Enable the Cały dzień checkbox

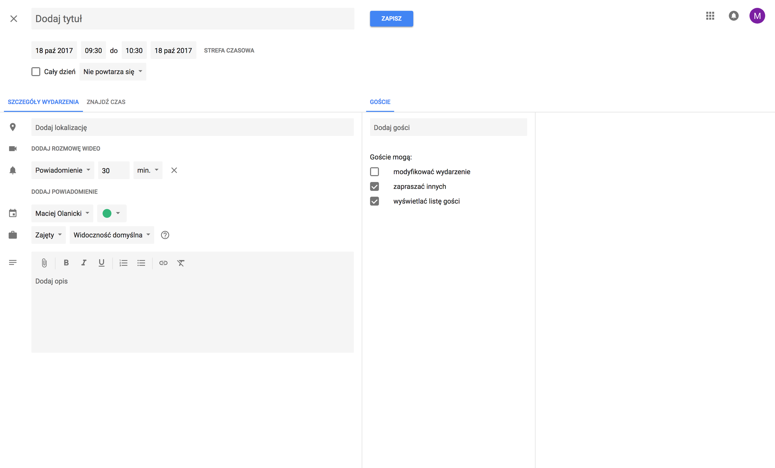36,71
